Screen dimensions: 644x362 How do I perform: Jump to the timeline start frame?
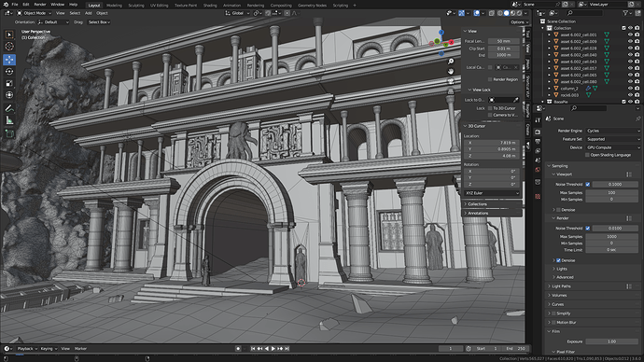tap(253, 348)
